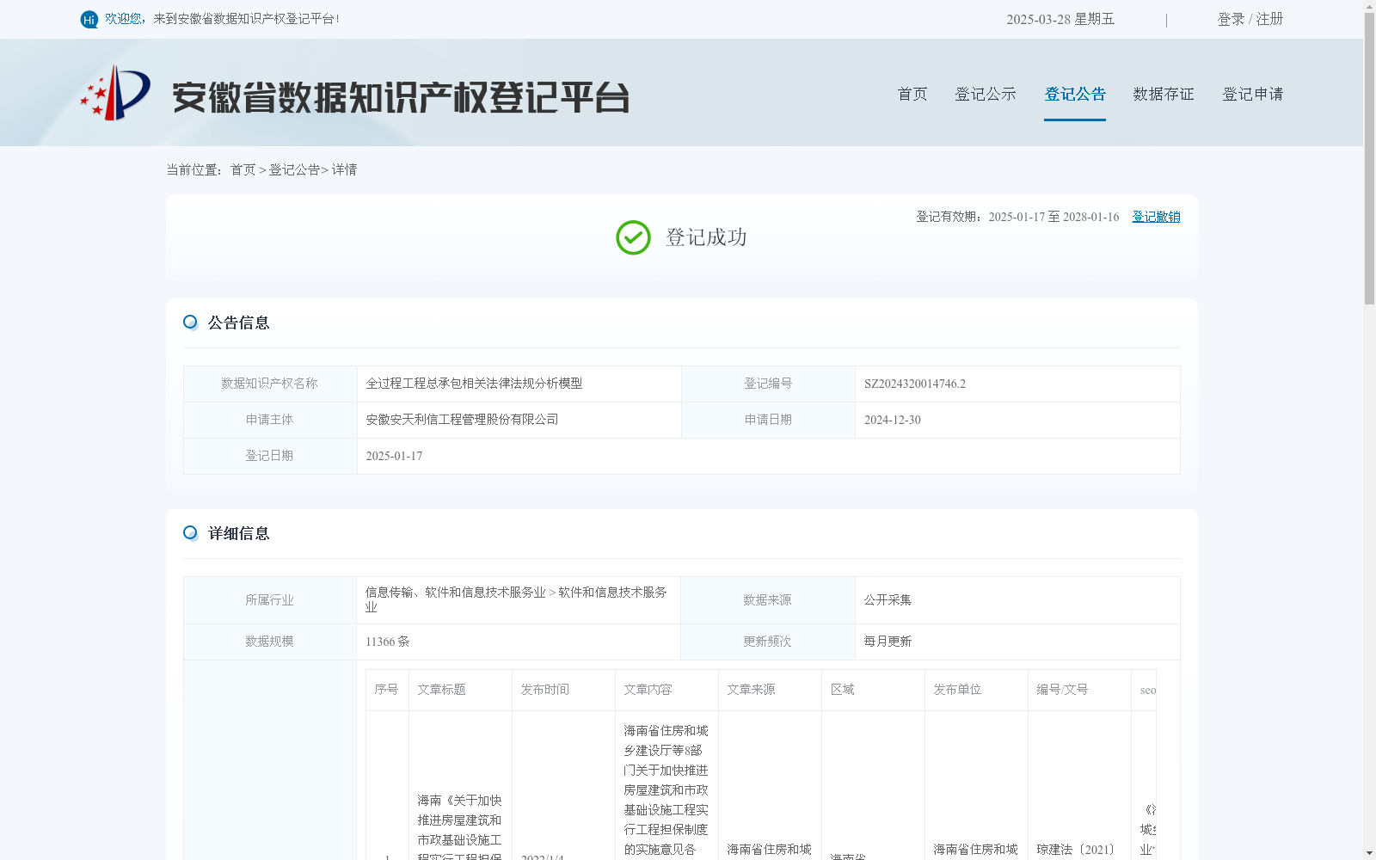Click registration number SZ2024320014746.2
The image size is (1376, 860).
click(915, 384)
